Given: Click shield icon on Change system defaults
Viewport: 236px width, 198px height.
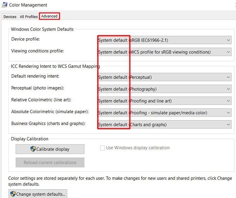Looking at the screenshot, I should click(x=13, y=194).
